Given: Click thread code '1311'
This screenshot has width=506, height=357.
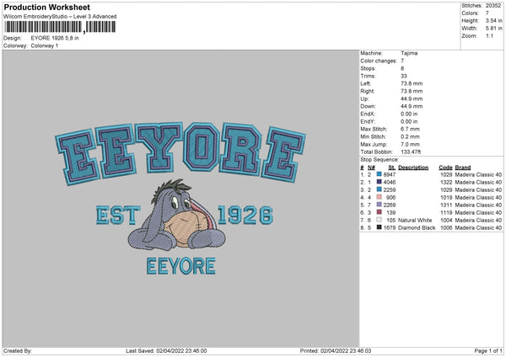Looking at the screenshot, I should (x=446, y=205).
